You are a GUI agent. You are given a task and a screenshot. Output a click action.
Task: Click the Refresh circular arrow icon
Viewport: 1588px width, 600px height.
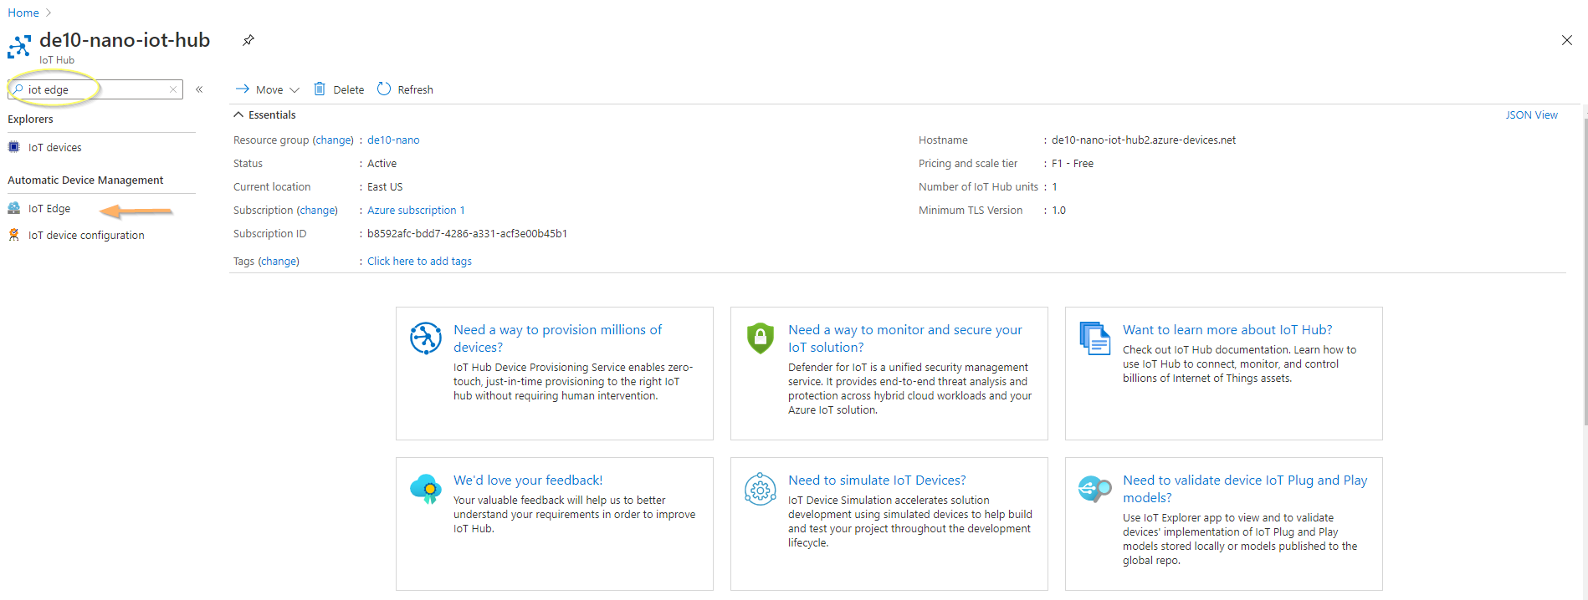point(384,89)
